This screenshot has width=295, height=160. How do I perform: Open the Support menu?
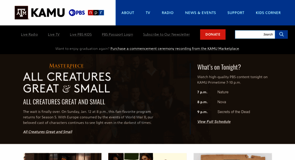[x=236, y=13]
